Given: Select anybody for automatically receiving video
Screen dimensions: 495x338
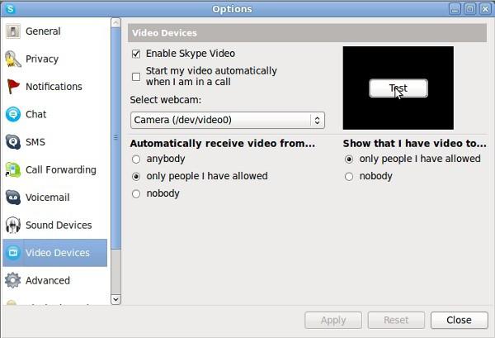Looking at the screenshot, I should [136, 159].
